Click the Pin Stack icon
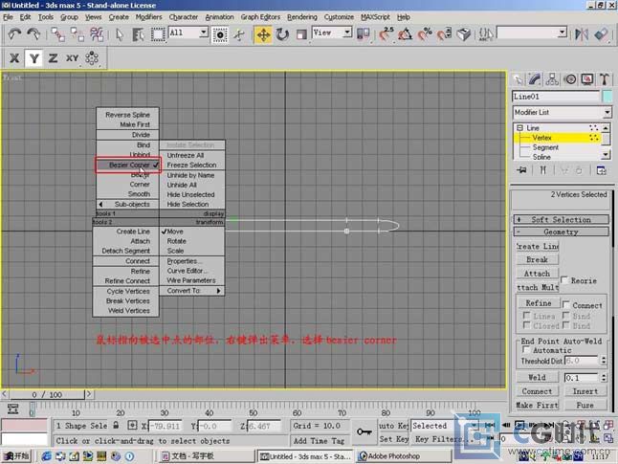The width and height of the screenshot is (618, 464). [x=521, y=170]
